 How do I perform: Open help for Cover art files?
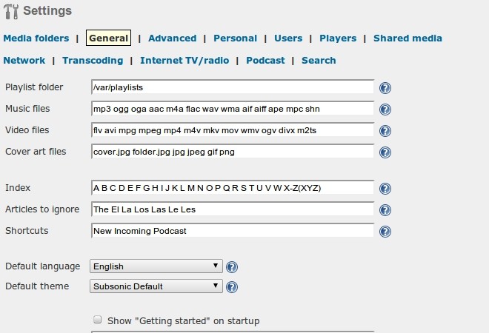tap(385, 152)
